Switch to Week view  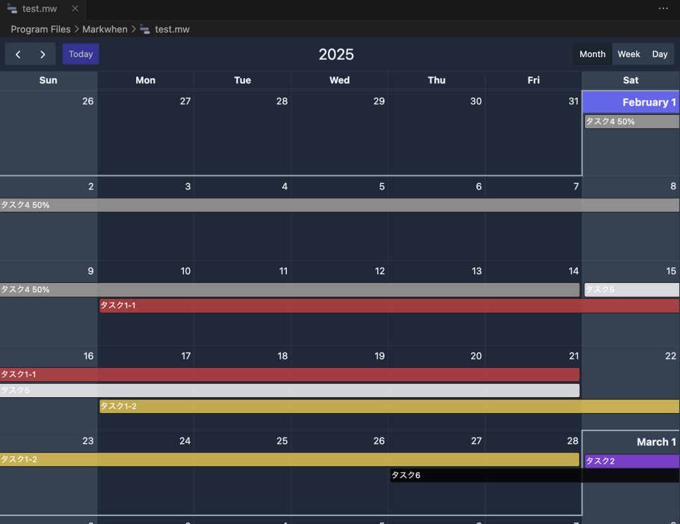point(629,54)
